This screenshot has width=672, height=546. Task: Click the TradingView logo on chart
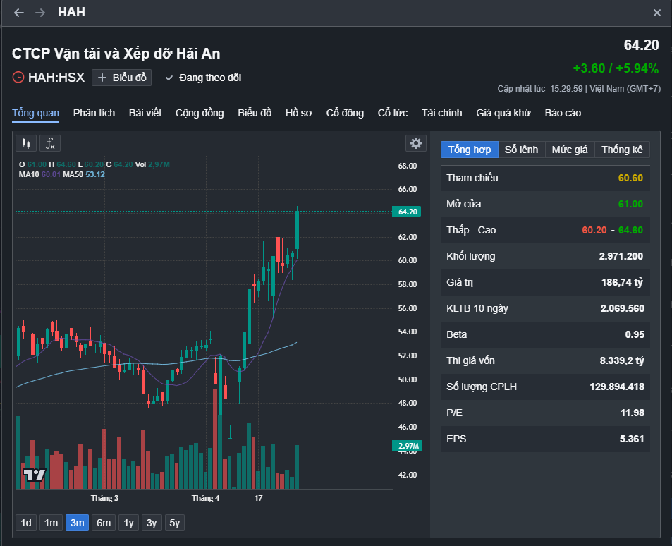34,475
